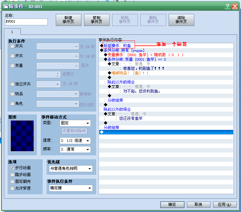241x212 pixels.
Task: Click the 设置移动路线 button
Action: pos(74,131)
